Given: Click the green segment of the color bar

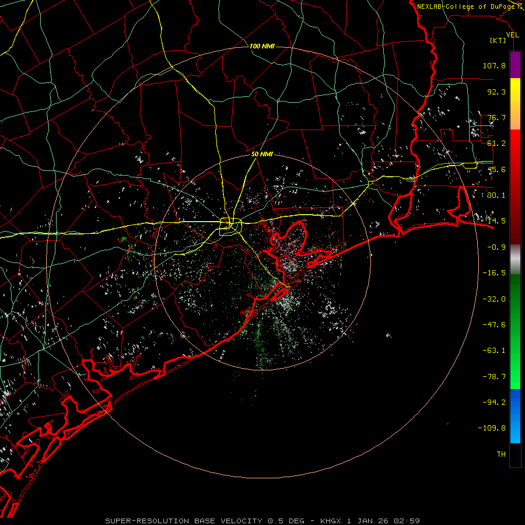Looking at the screenshot, I should (x=515, y=331).
